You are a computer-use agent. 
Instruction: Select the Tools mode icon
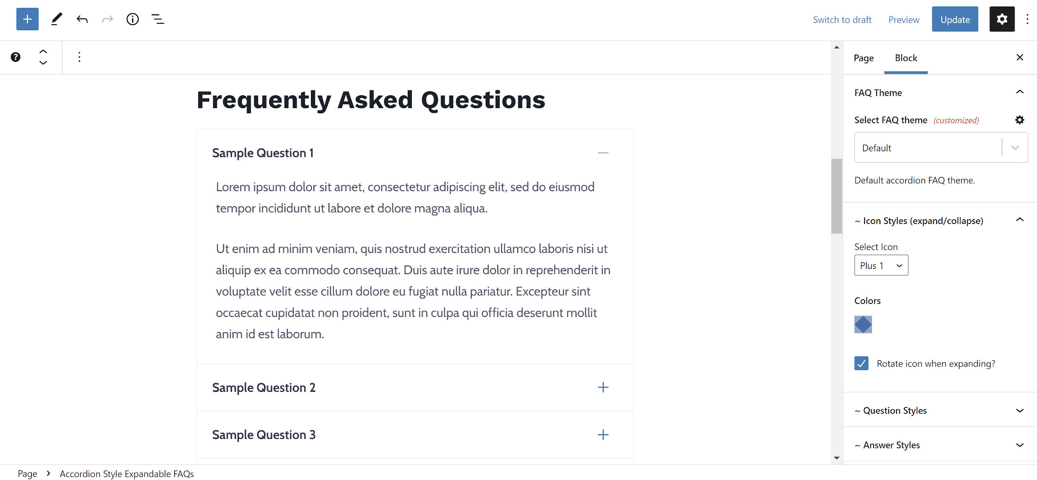coord(57,19)
